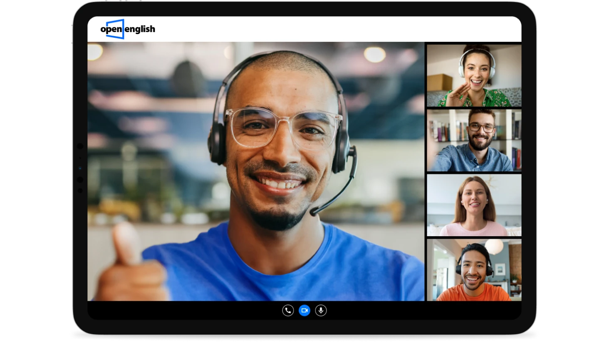The width and height of the screenshot is (609, 342).
Task: Toggle the blue video camera button
Action: tap(304, 310)
